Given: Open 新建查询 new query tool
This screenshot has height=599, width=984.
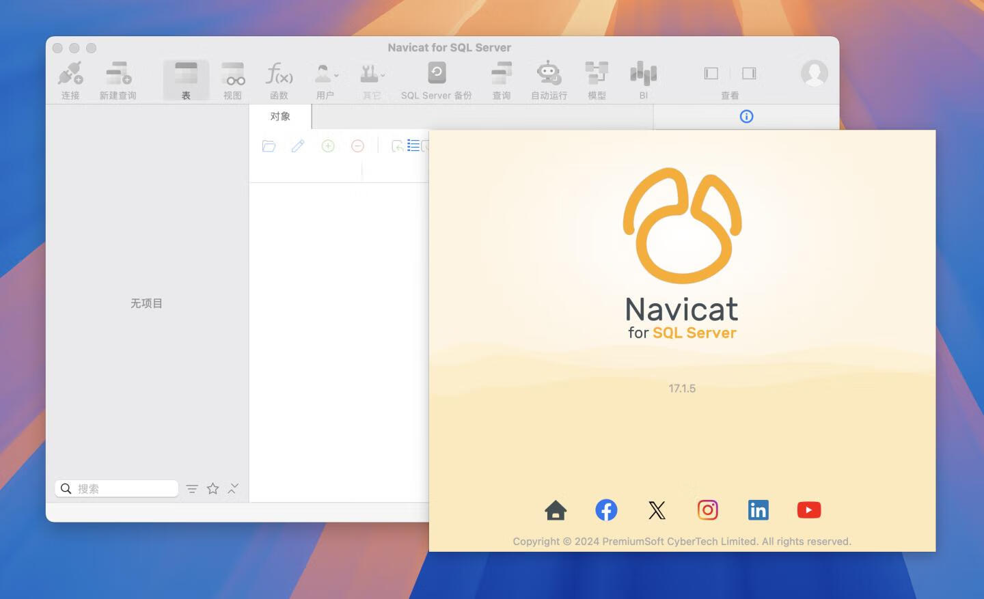Looking at the screenshot, I should pos(118,73).
